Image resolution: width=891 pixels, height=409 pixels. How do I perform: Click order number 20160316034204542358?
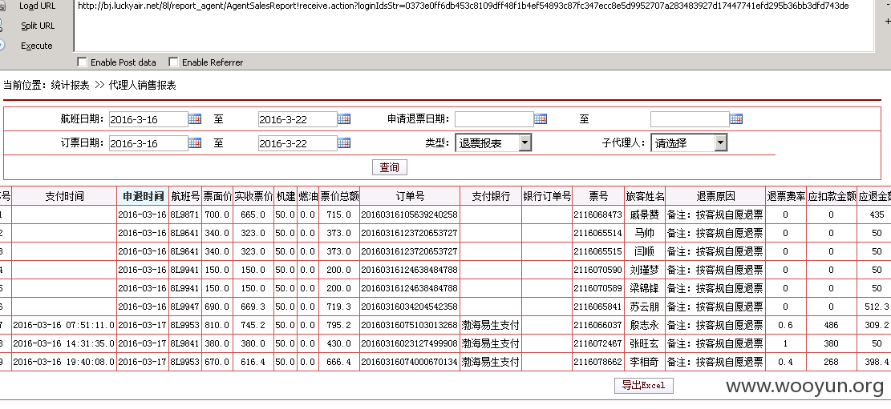409,307
